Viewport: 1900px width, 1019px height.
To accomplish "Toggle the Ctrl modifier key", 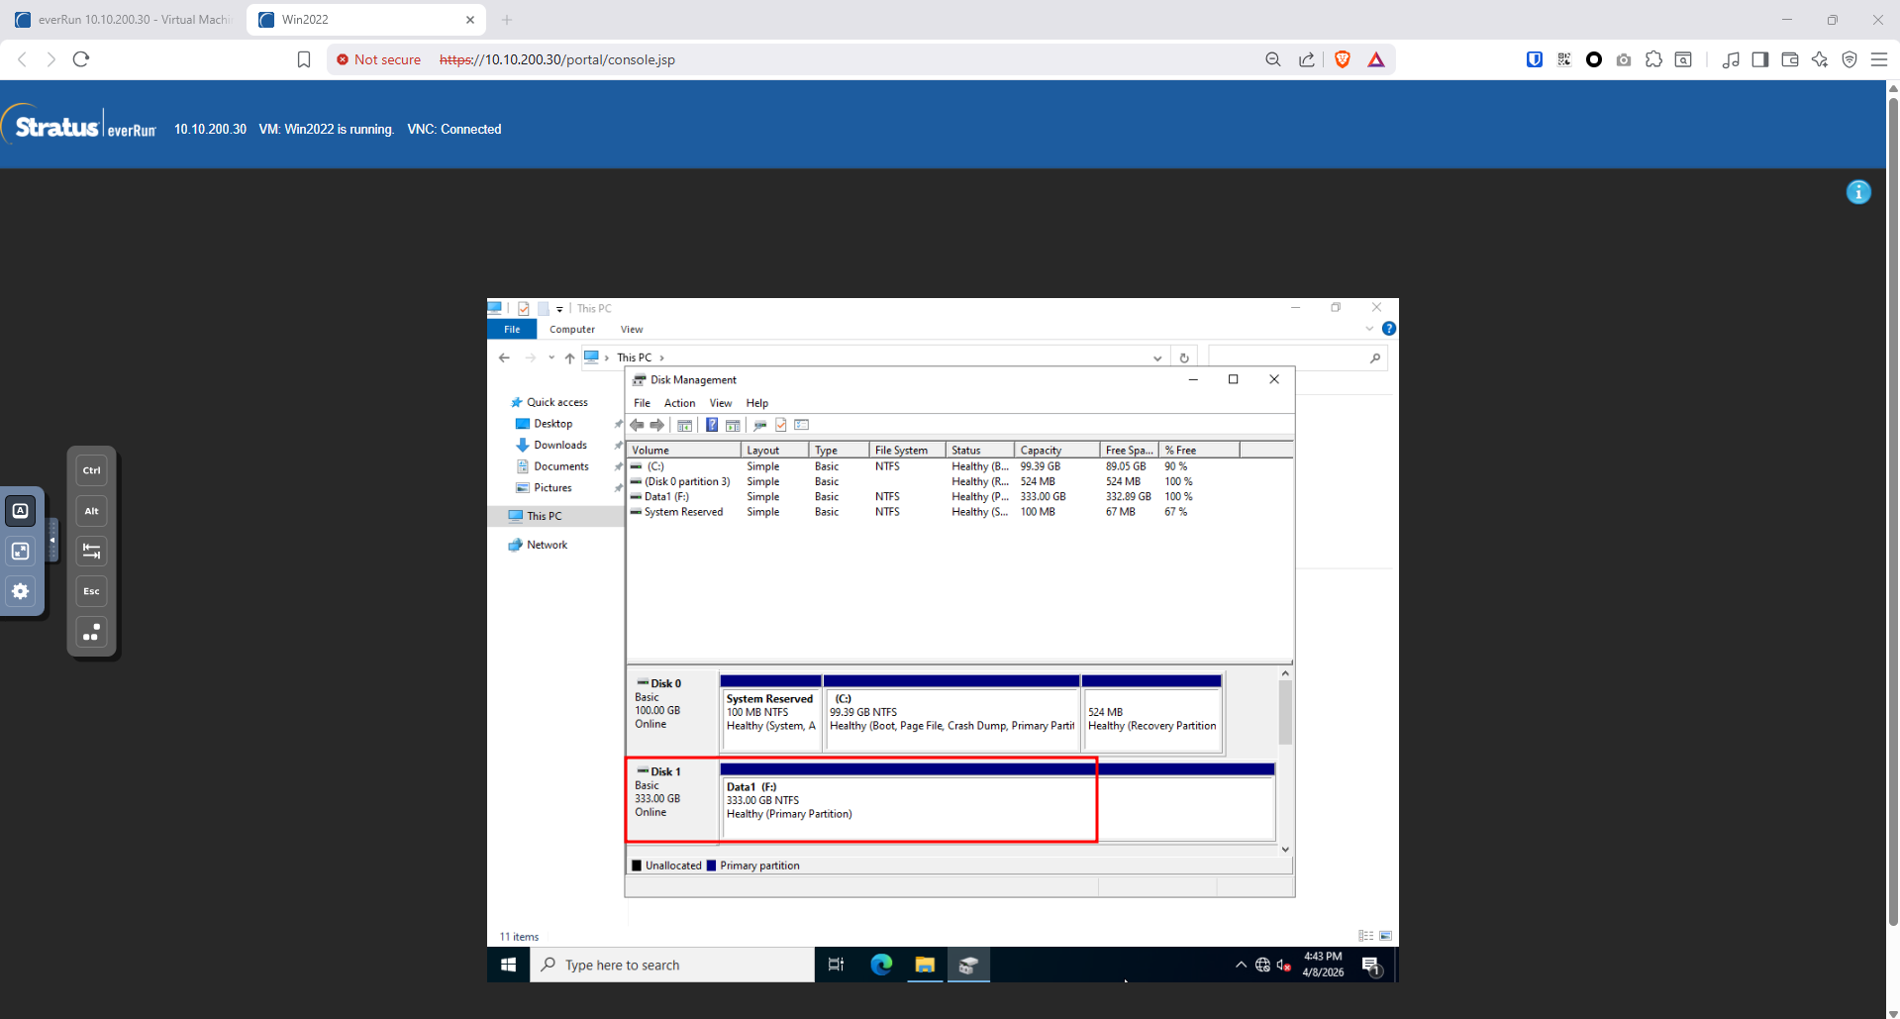I will point(91,470).
